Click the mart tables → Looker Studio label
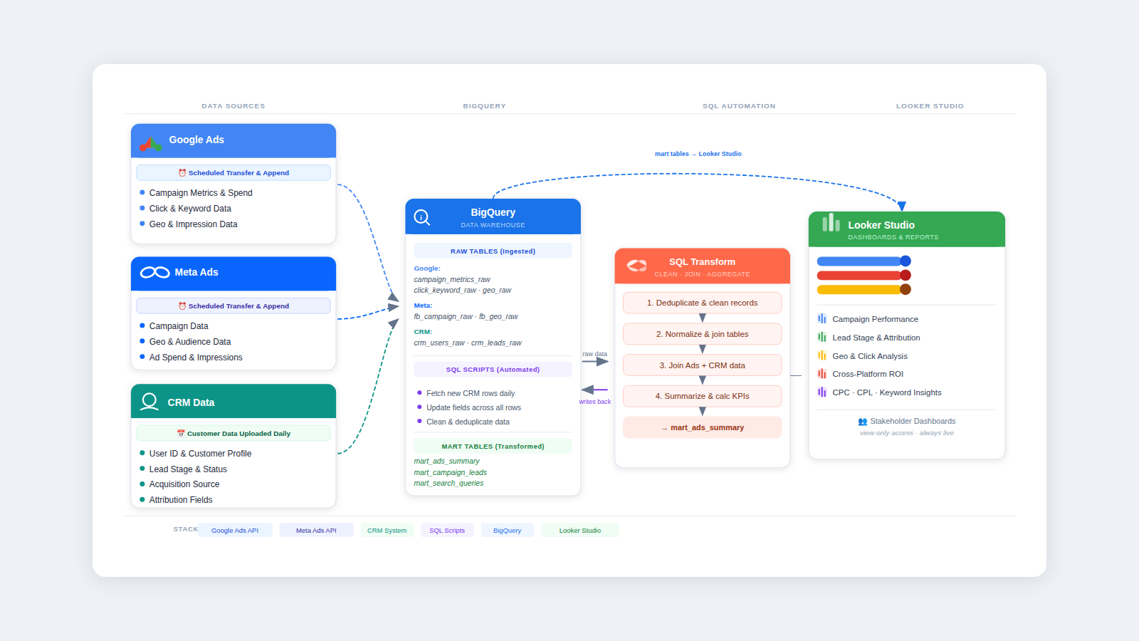Viewport: 1139px width, 641px height. coord(698,154)
